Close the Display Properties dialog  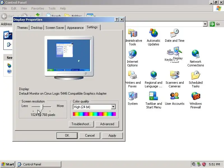click(122, 19)
